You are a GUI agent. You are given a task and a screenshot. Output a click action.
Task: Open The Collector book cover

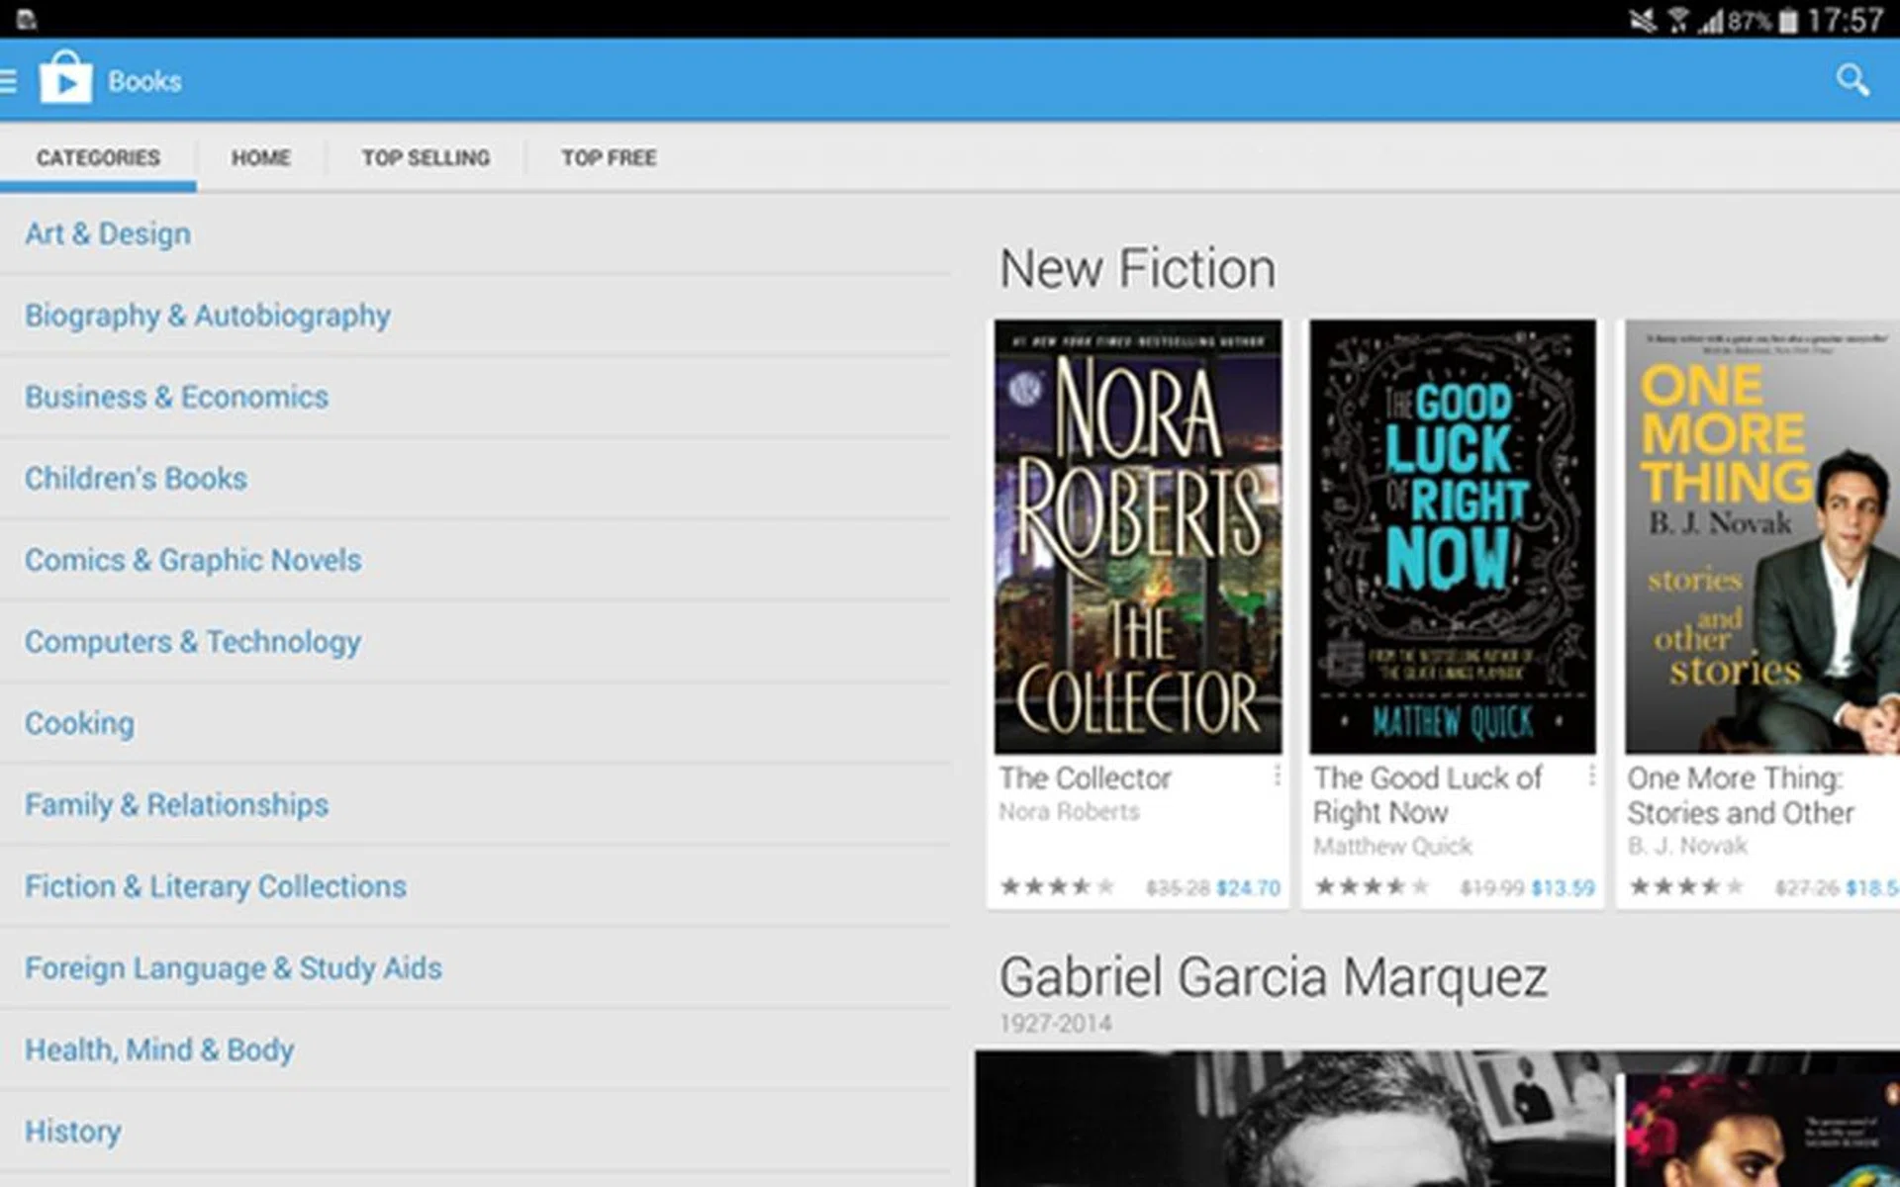pyautogui.click(x=1138, y=536)
